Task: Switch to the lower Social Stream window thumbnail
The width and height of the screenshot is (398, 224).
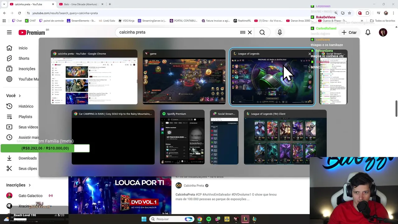Action: point(224,137)
